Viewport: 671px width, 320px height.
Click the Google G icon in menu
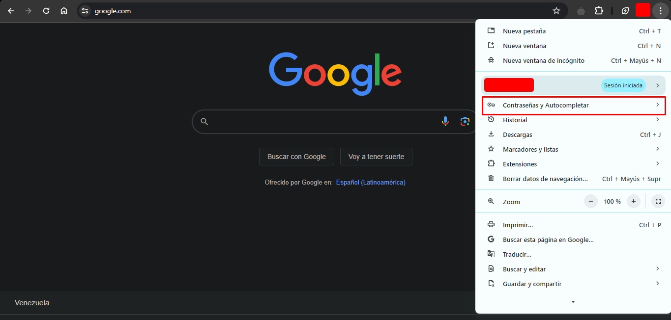point(491,239)
